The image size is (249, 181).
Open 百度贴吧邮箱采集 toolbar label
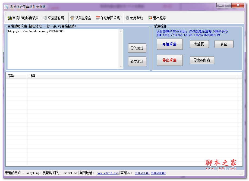26,18
